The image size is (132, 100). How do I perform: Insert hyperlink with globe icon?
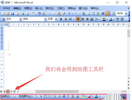[84, 14]
